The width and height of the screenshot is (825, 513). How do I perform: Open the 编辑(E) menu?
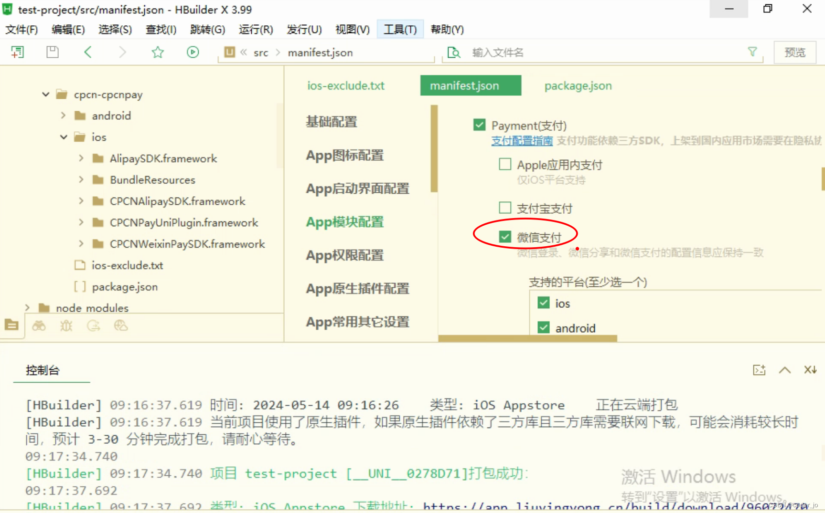(68, 30)
